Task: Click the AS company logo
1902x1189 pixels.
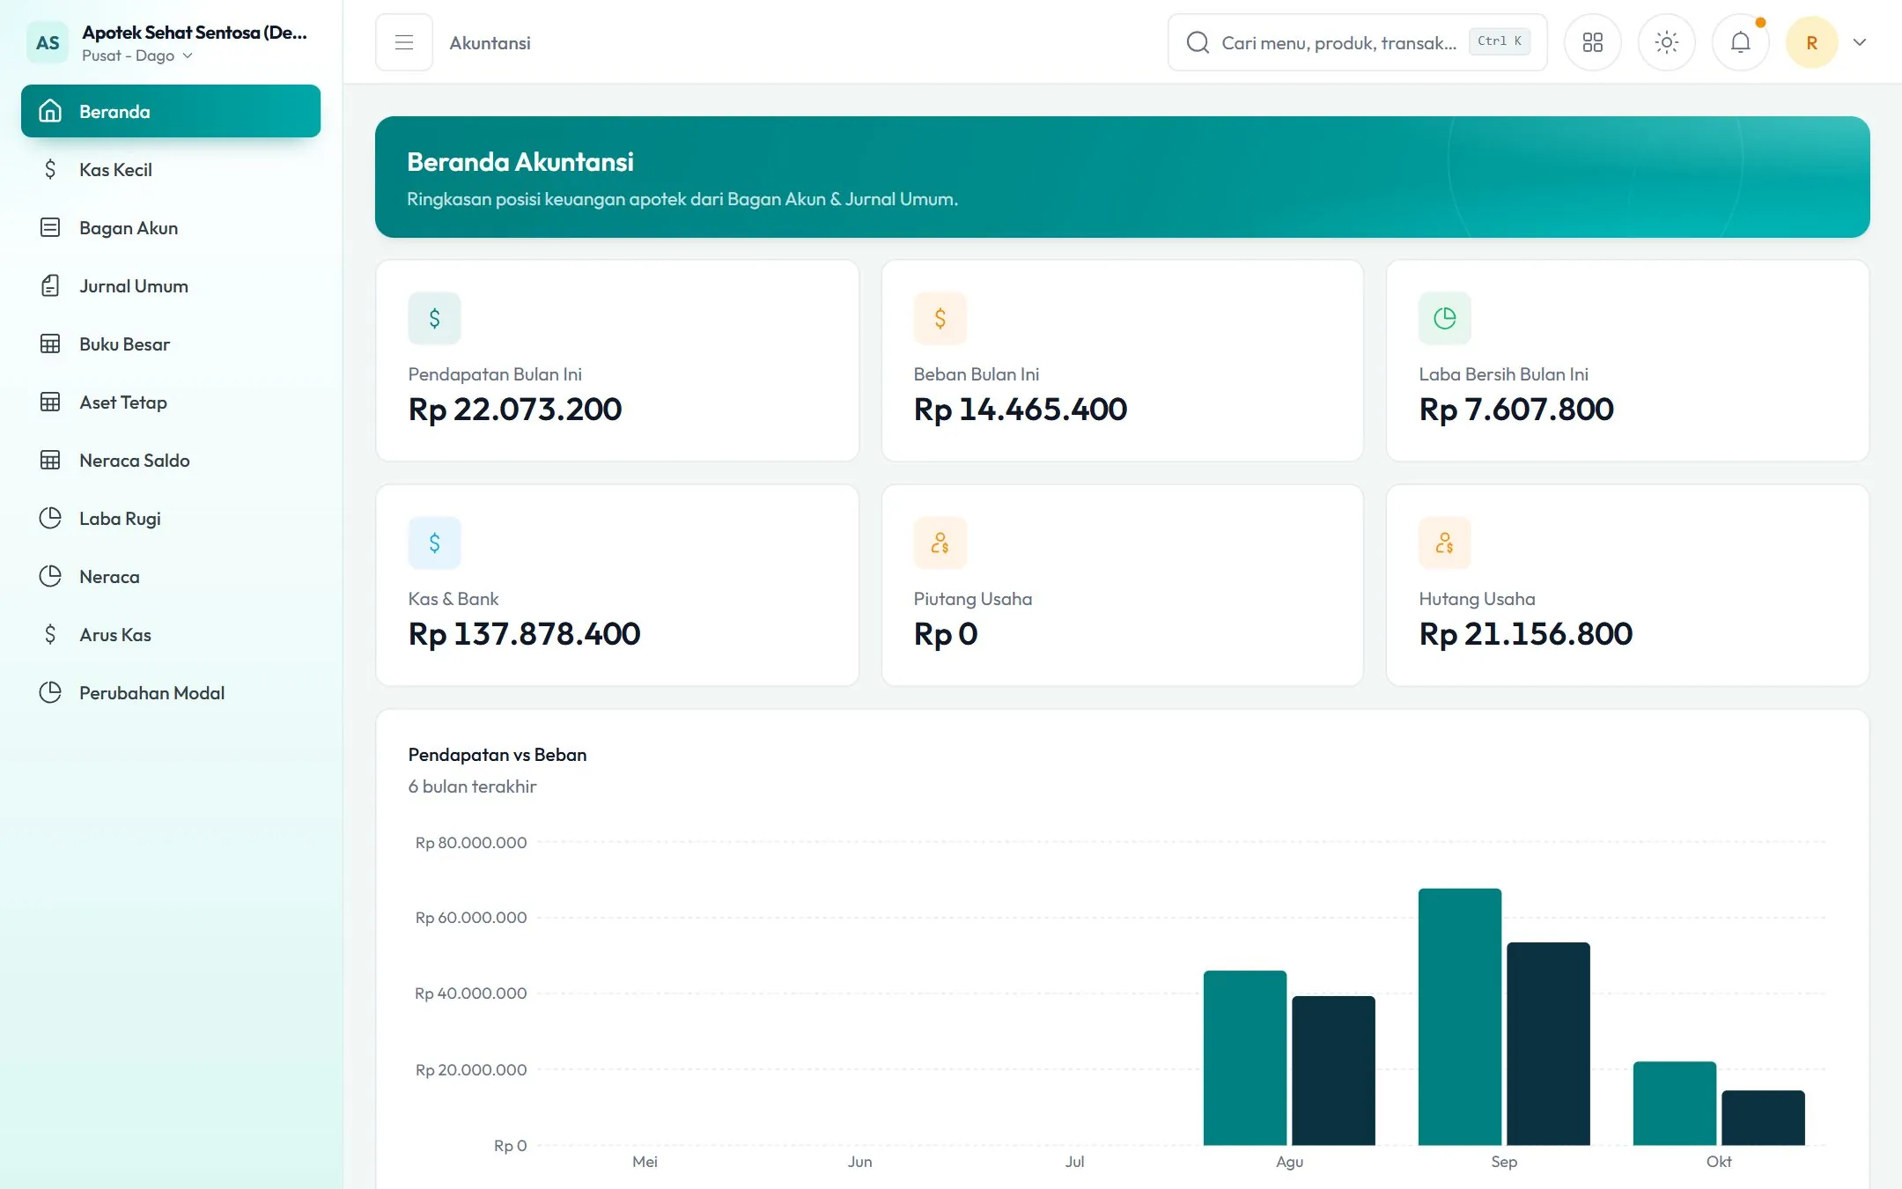Action: tap(48, 42)
